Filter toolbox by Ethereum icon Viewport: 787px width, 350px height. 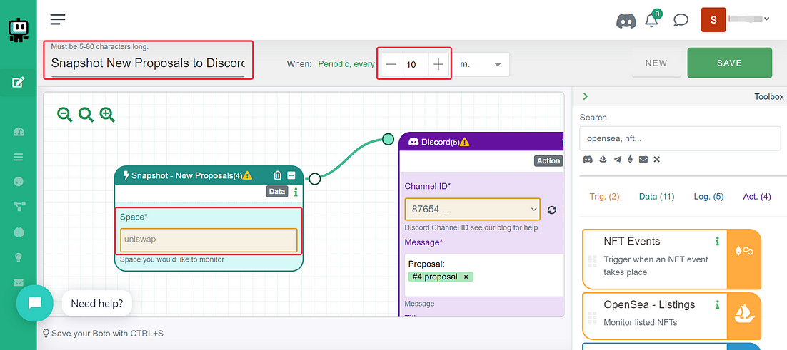coord(631,159)
